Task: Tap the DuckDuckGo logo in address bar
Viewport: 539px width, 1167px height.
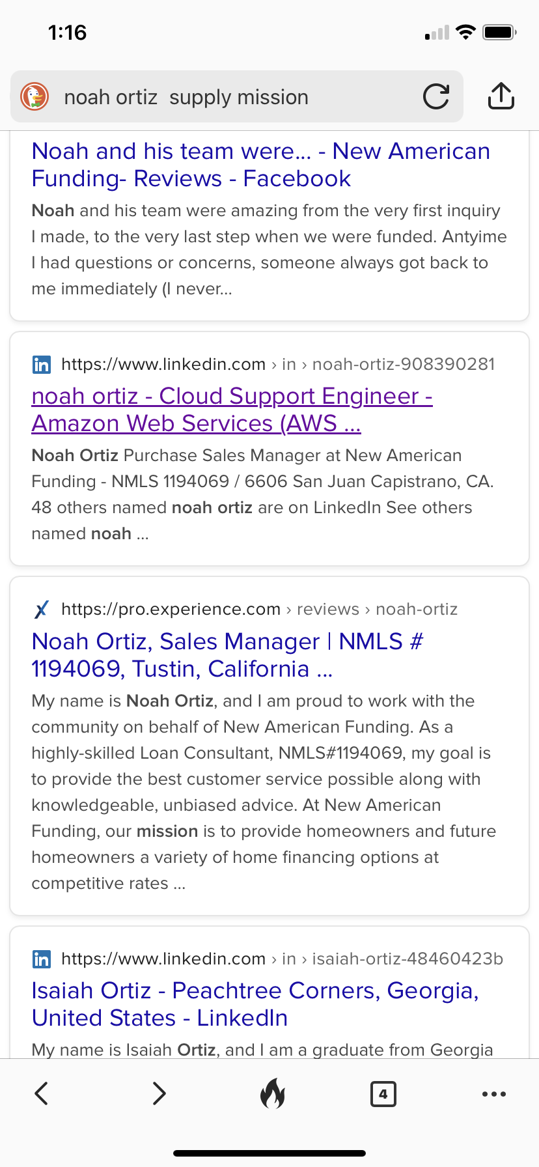Action: (35, 97)
